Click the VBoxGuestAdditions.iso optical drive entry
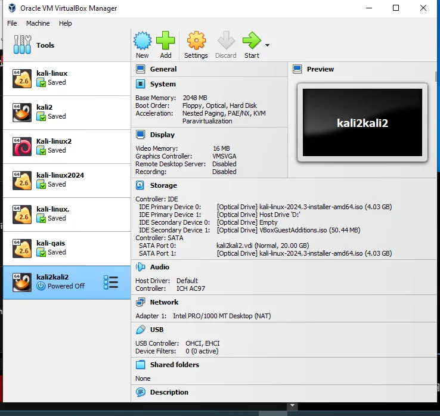 tap(289, 230)
